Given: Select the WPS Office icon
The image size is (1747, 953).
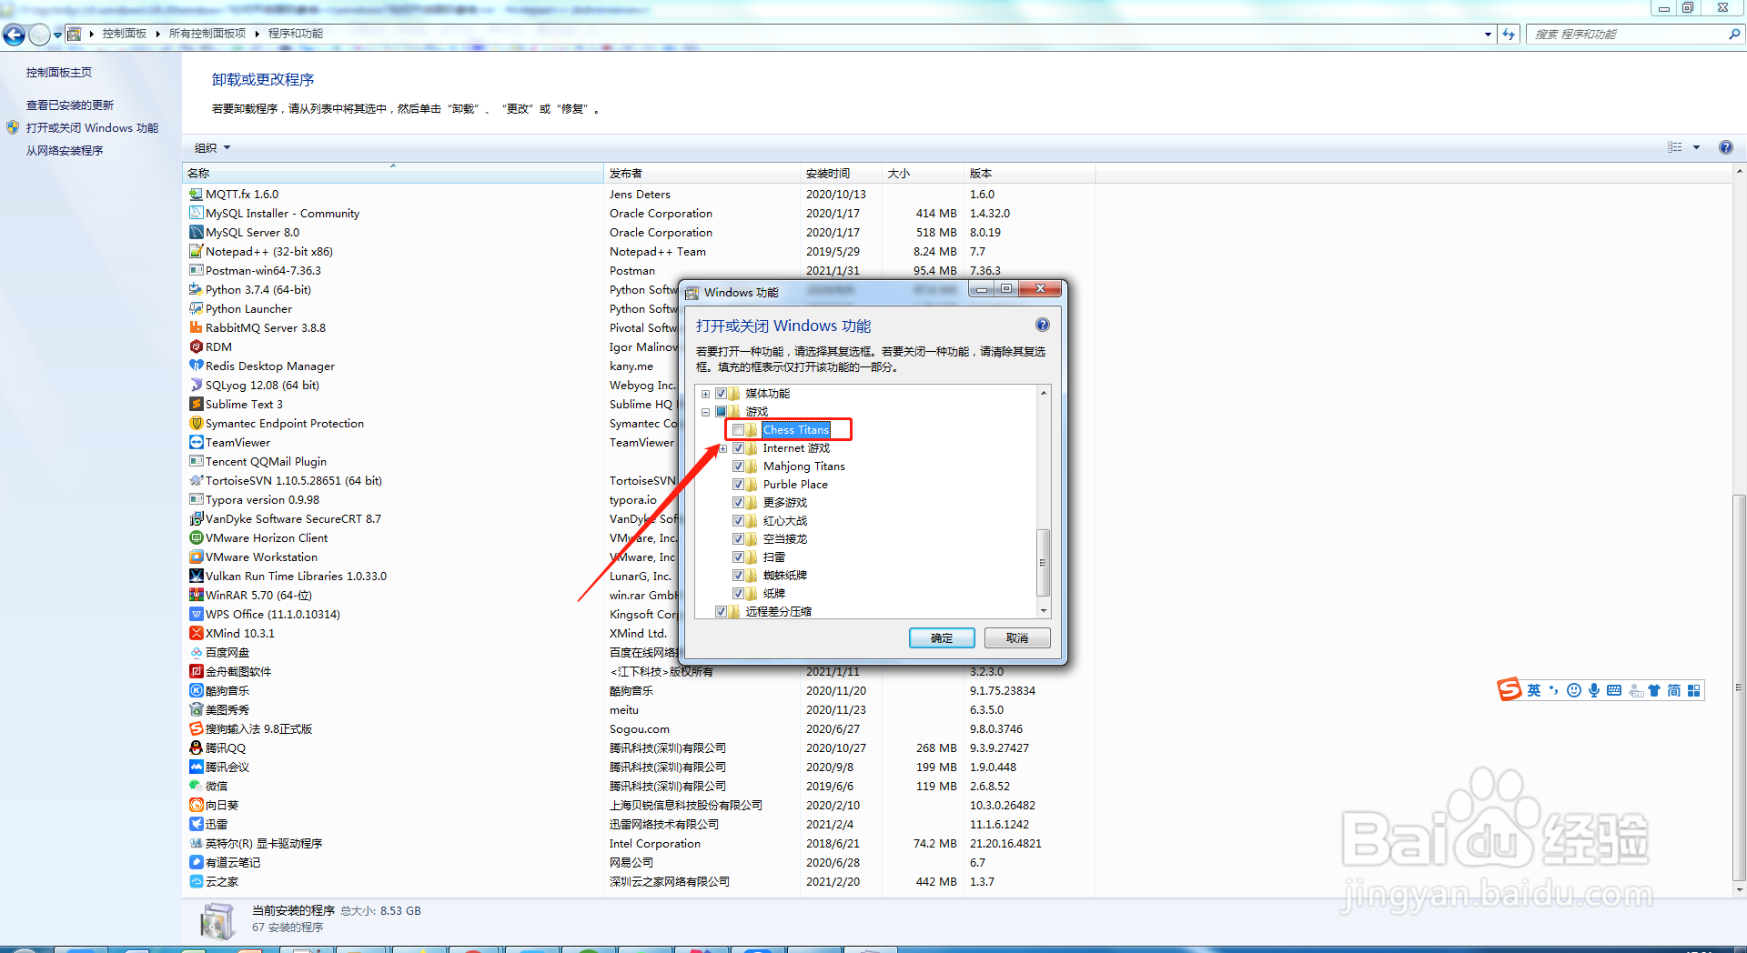Looking at the screenshot, I should [196, 615].
